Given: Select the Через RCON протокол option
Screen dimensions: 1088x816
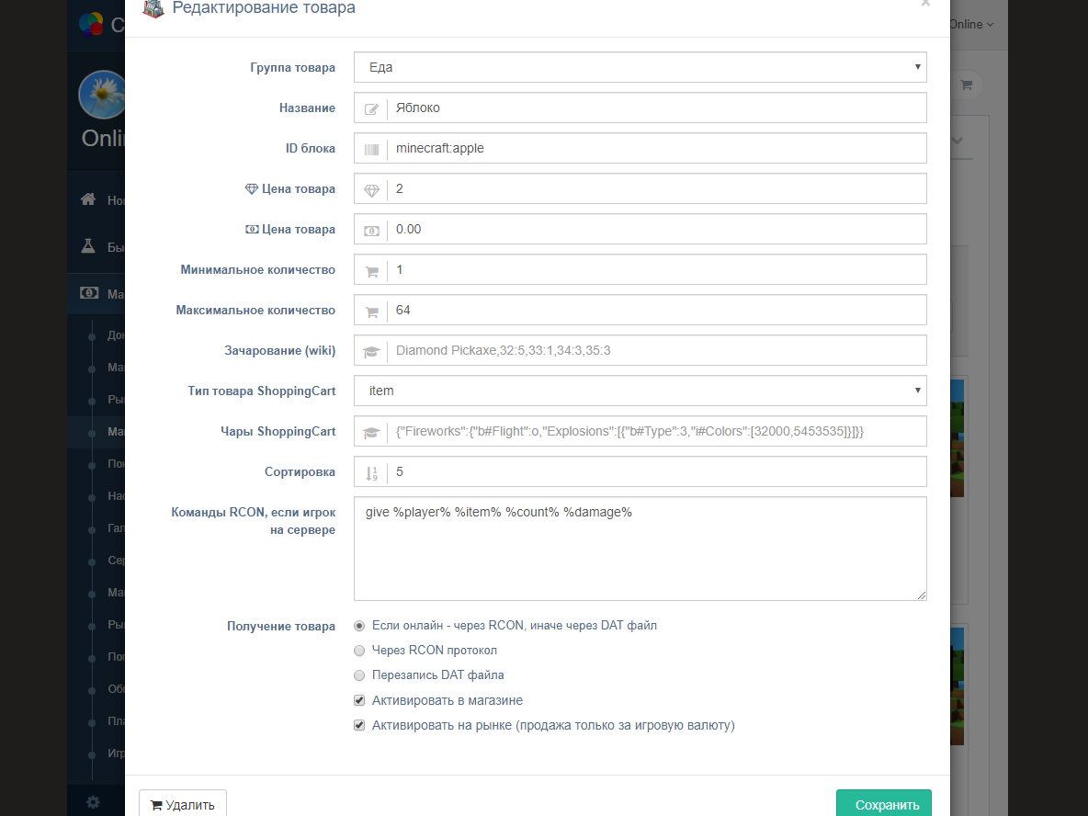Looking at the screenshot, I should [359, 651].
